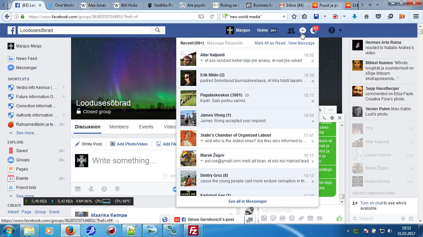The height and width of the screenshot is (237, 423).
Task: Click the Facebook search field showing Loodusesõbrad
Action: click(x=84, y=30)
